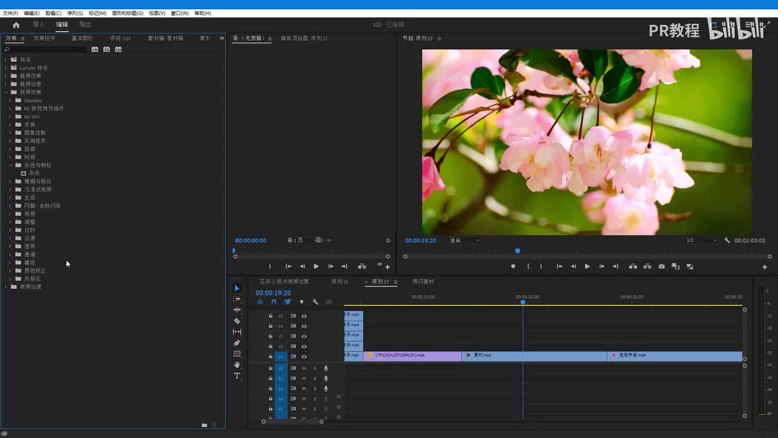
Task: Select the Razor tool in the toolbar
Action: pos(237,321)
